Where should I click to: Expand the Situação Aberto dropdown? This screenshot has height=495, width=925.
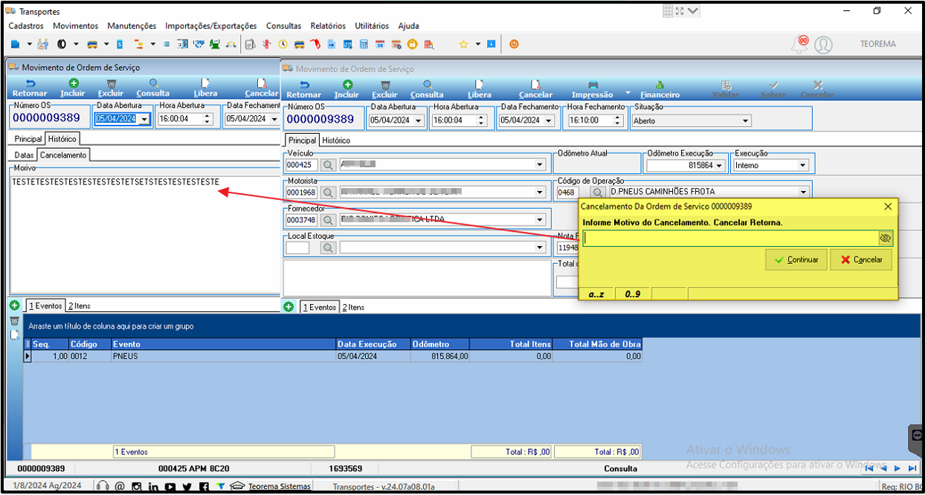click(745, 120)
